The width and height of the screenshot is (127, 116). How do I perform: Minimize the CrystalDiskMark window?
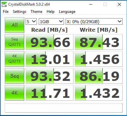click(x=91, y=4)
